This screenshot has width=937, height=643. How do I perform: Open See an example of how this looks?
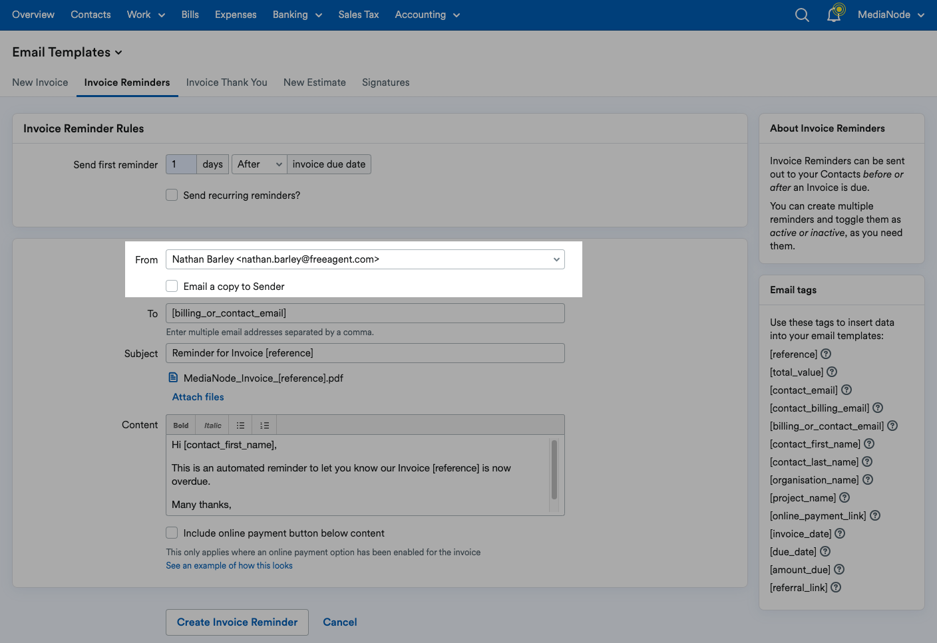click(x=229, y=565)
